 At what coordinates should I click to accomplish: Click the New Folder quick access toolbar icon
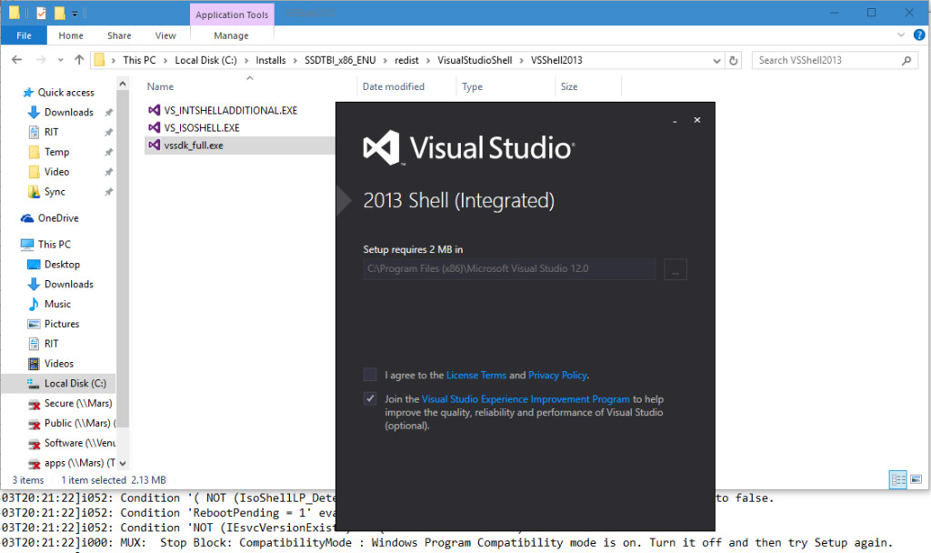[x=59, y=13]
